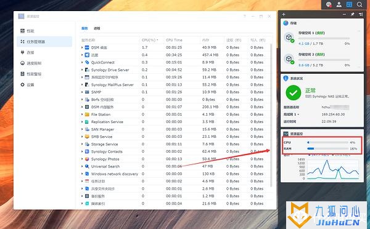Expand the QuickConnect service row
This screenshot has height=229, width=370.
[82, 62]
